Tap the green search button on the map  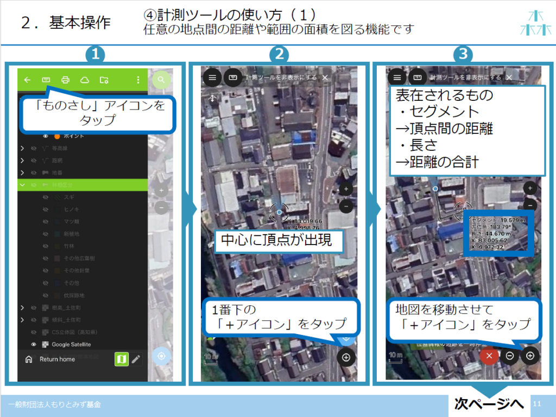[161, 80]
